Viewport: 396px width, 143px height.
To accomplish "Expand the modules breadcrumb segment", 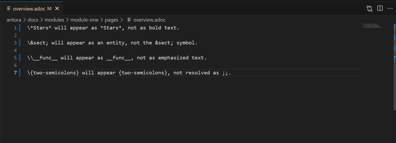I will (x=54, y=20).
